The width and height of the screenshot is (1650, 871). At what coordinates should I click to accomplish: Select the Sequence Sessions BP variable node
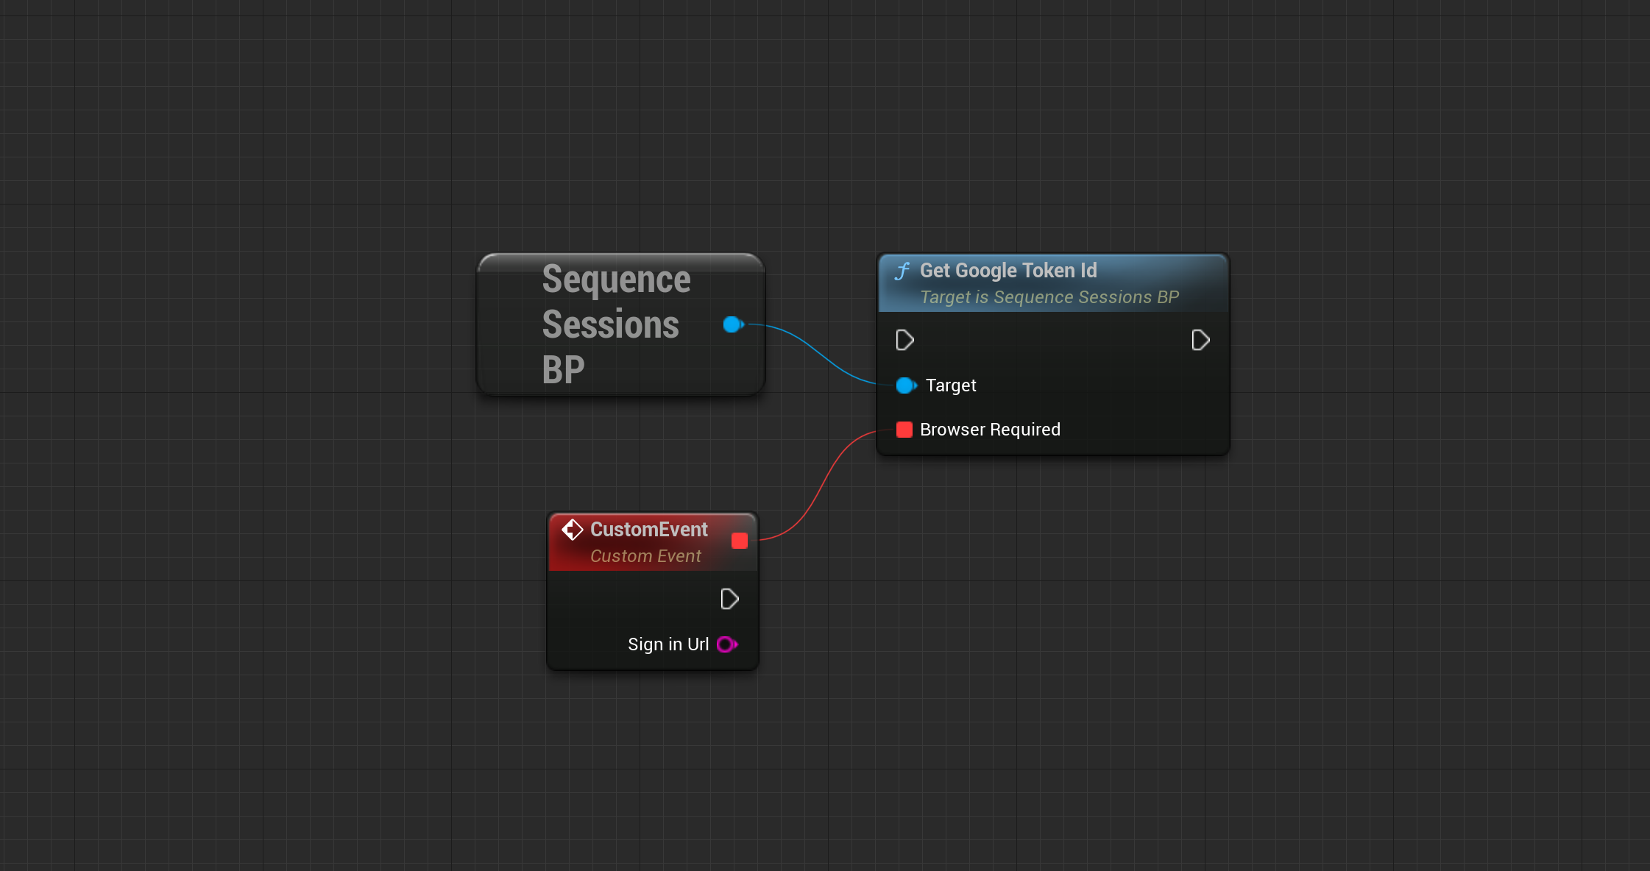(615, 324)
